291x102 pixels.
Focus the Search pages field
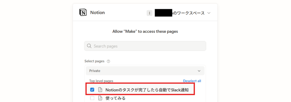(x=145, y=46)
